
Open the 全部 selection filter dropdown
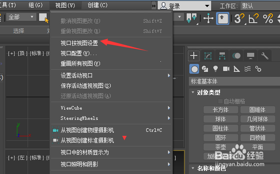[21, 17]
